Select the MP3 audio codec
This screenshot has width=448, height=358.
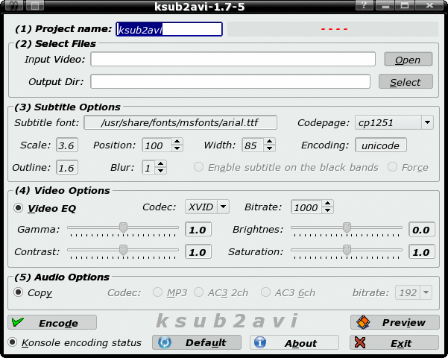(157, 292)
